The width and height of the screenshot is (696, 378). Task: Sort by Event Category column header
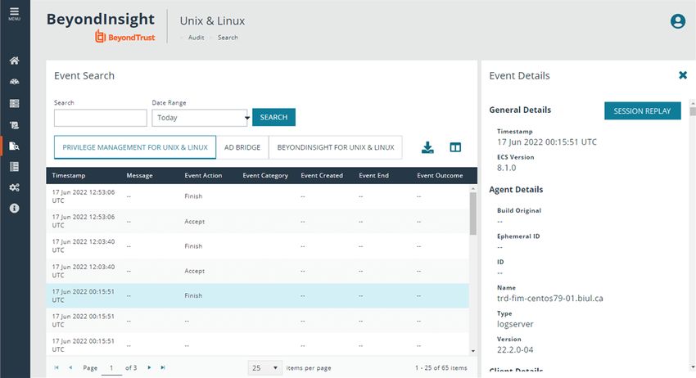click(265, 176)
